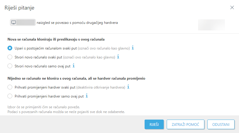
Task: Pick 'Prihvati promijenjeni hardver svaki put' radio
Action: pos(10,87)
